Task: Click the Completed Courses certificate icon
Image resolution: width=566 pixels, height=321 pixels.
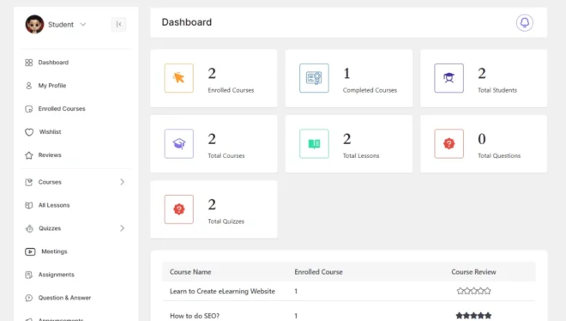Action: click(x=314, y=78)
